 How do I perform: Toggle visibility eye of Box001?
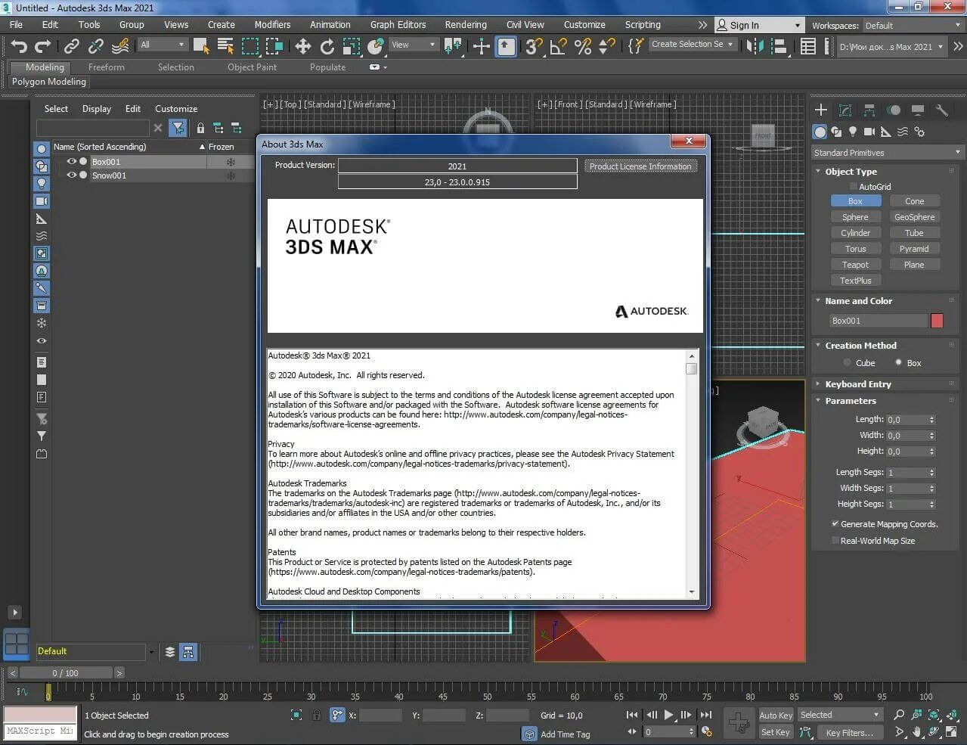tap(72, 161)
